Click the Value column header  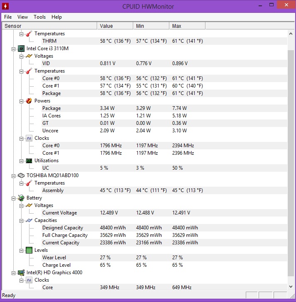pyautogui.click(x=115, y=26)
